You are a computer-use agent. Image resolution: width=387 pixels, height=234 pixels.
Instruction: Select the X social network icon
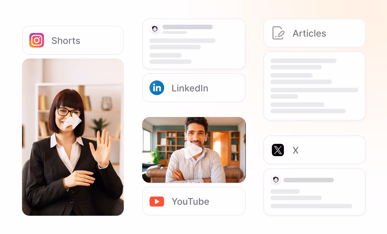pyautogui.click(x=278, y=150)
